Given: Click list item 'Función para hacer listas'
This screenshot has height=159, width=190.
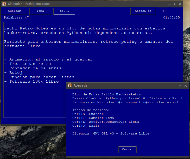Looking at the screenshot, I should pyautogui.click(x=39, y=77).
